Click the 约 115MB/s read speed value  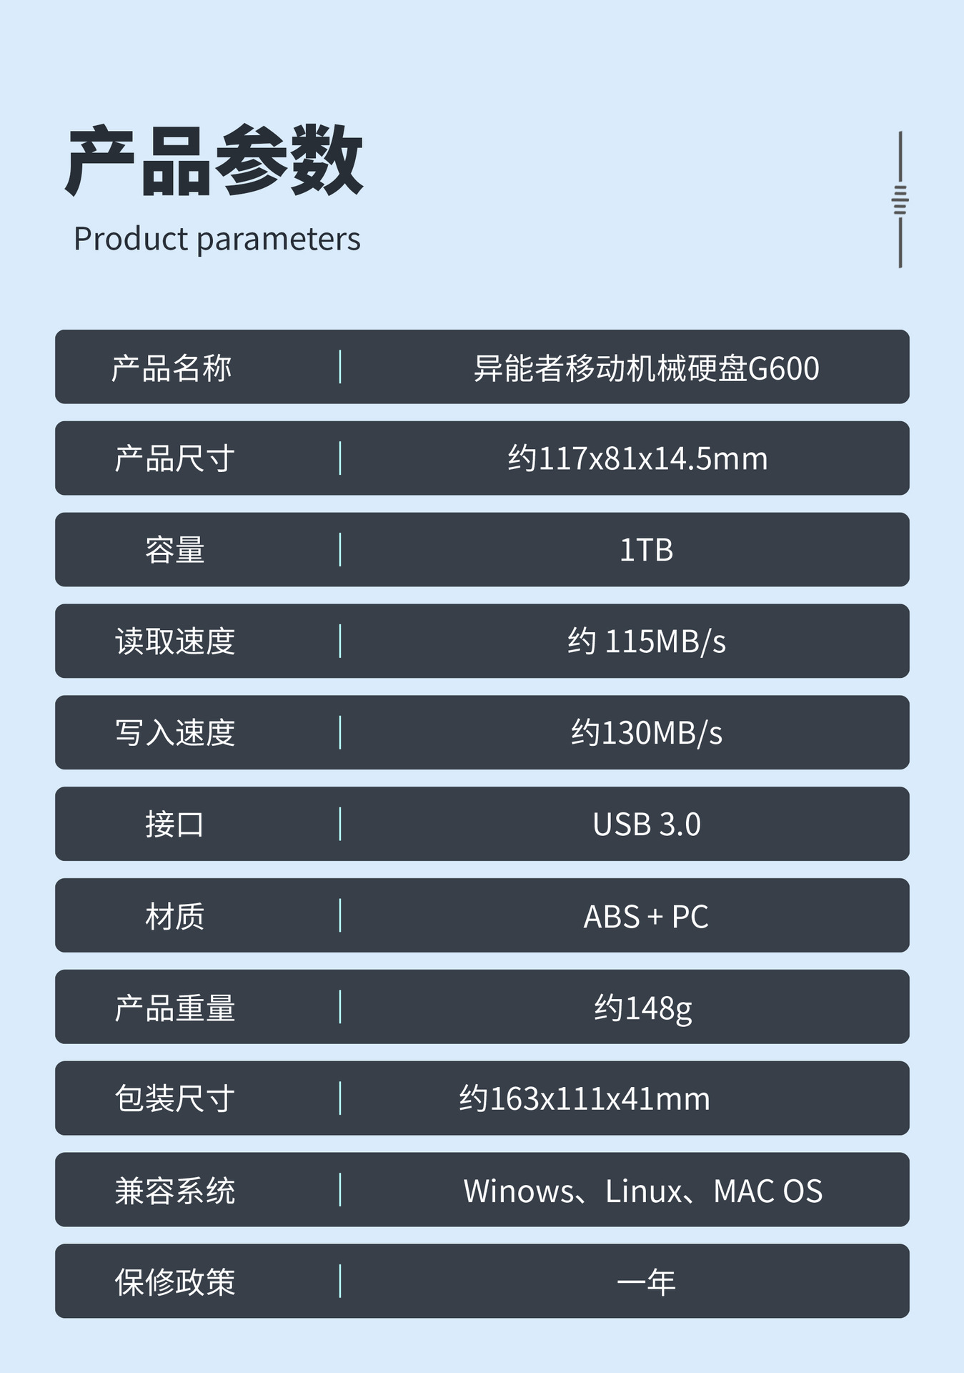point(646,641)
